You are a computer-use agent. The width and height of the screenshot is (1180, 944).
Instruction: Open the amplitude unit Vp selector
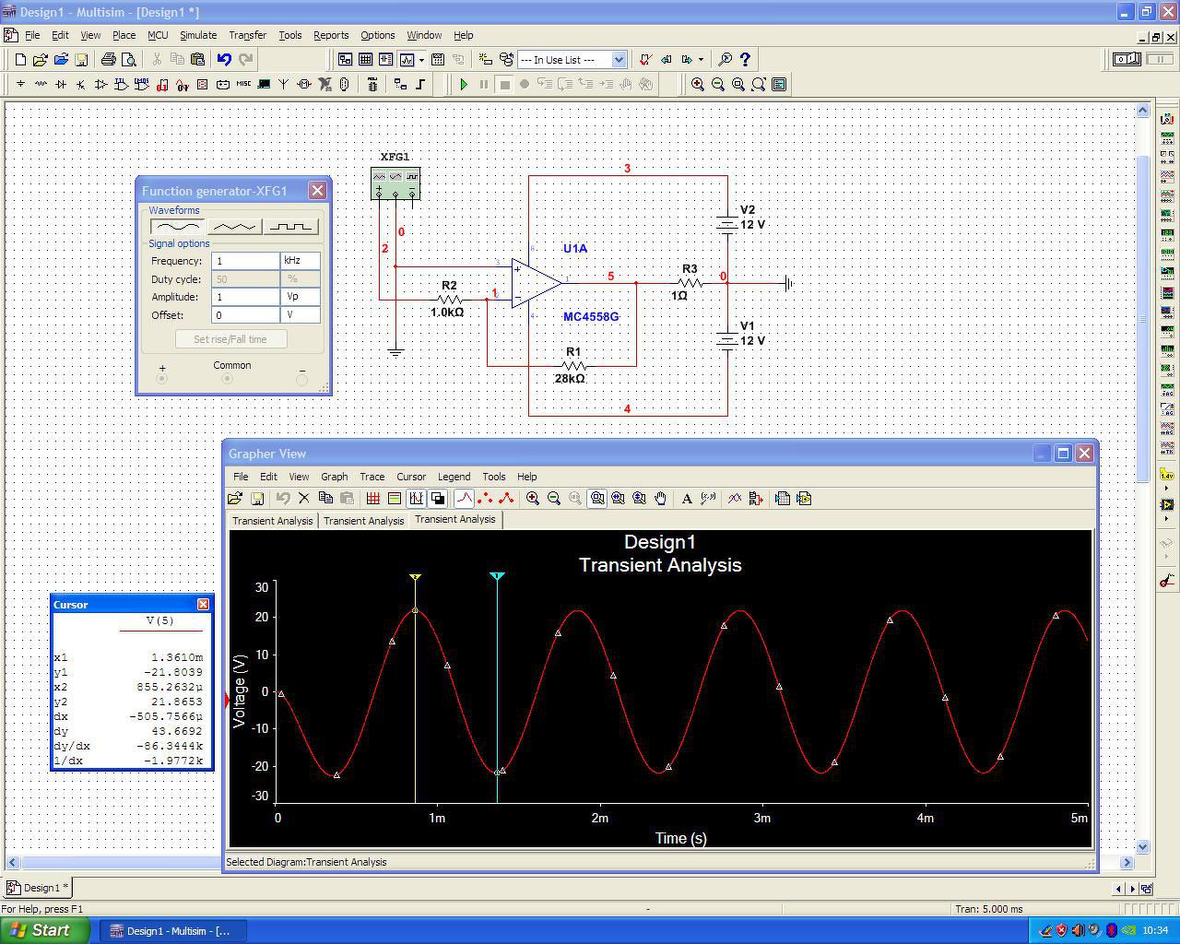tap(301, 297)
